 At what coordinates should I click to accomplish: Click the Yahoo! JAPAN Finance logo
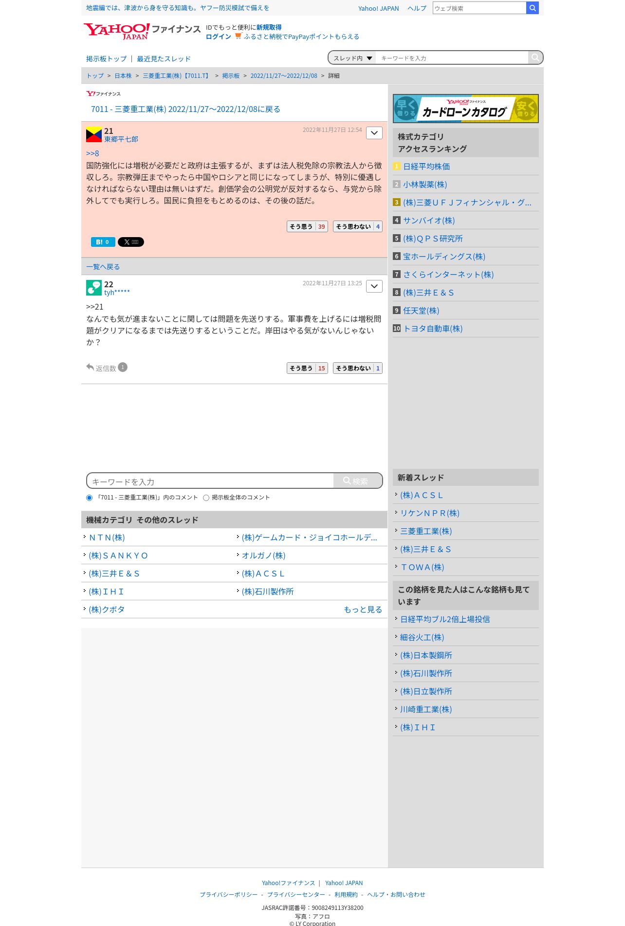(142, 32)
